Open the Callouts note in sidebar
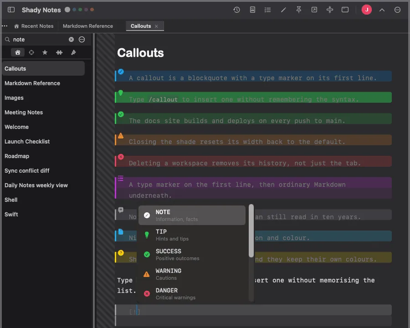The height and width of the screenshot is (328, 410). [43, 68]
